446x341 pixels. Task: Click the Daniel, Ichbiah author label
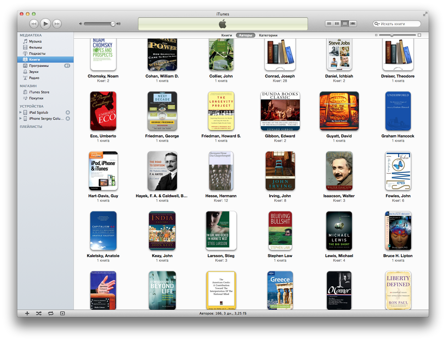coord(339,76)
